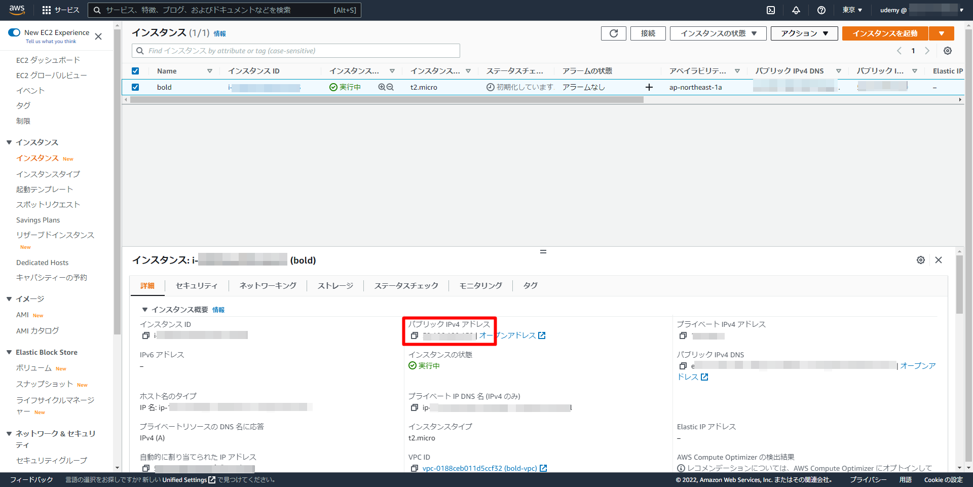Screen dimensions: 973x487
Task: Open セキュリティグループ in sidebar
Action: [x=52, y=461]
